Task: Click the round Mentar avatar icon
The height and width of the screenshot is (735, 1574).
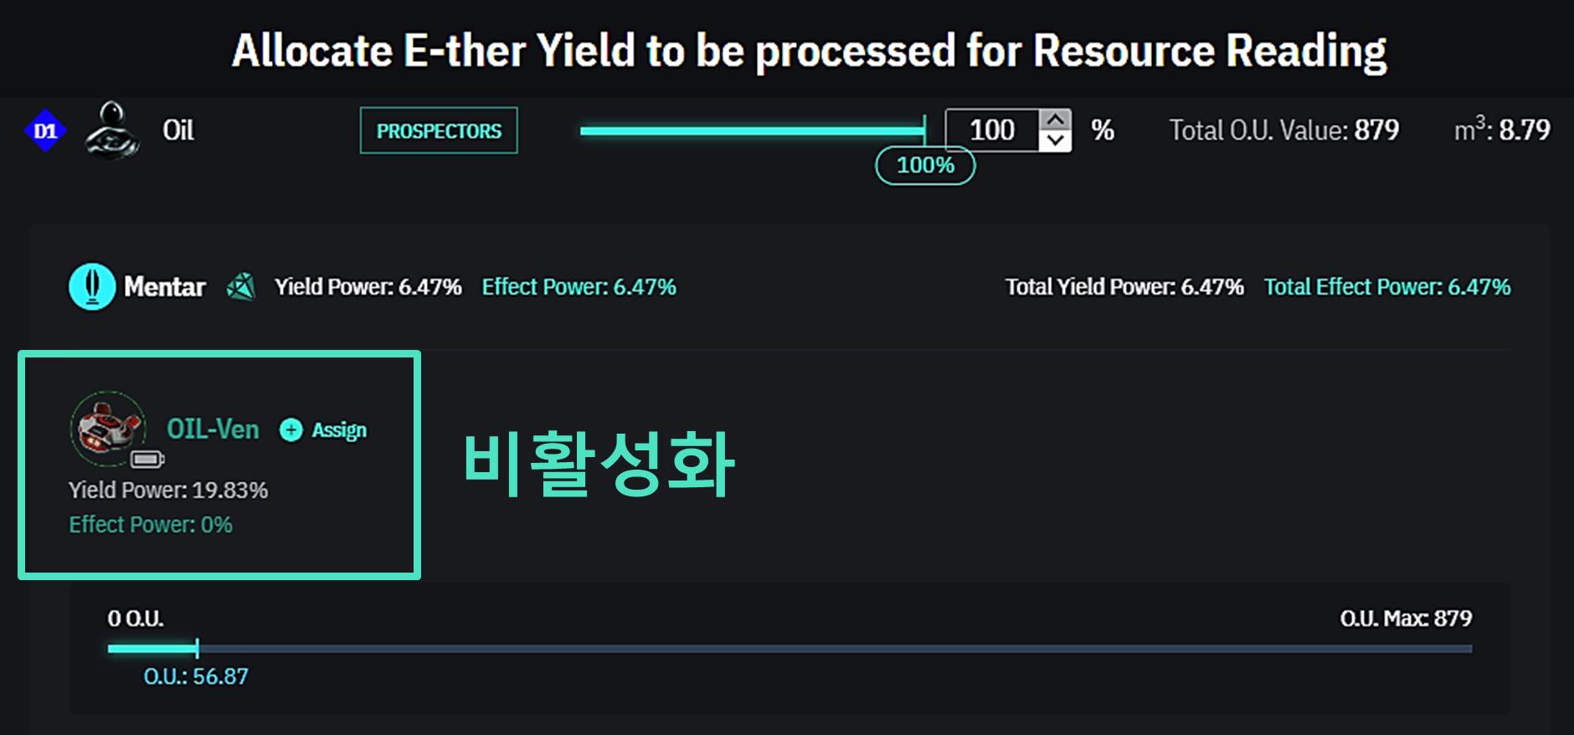Action: (x=92, y=287)
